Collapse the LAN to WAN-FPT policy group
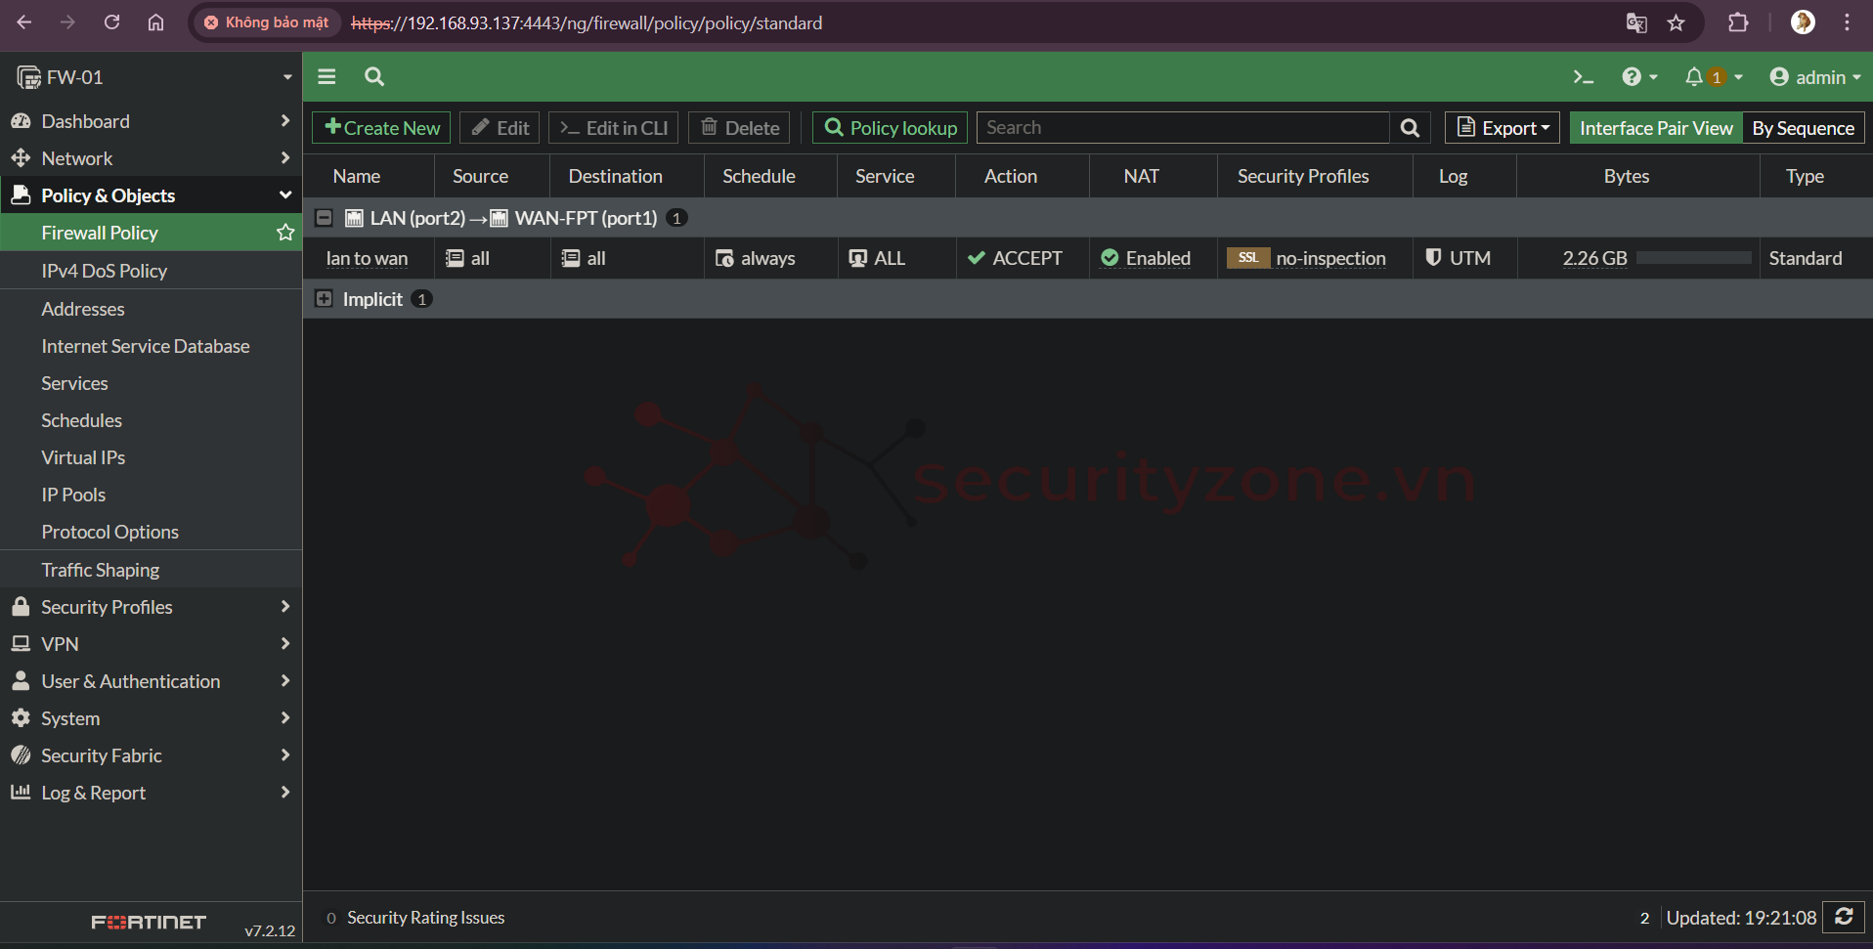The image size is (1873, 949). click(x=325, y=218)
